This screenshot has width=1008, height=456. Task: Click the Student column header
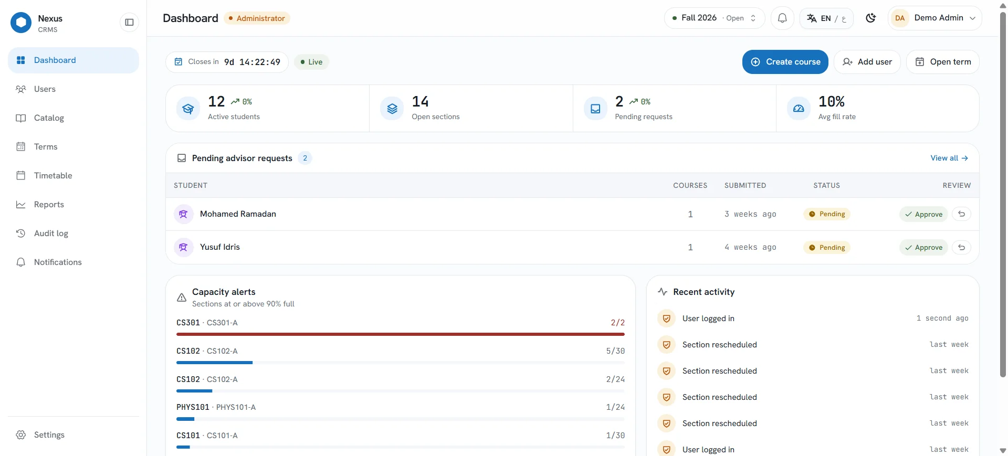(x=191, y=186)
